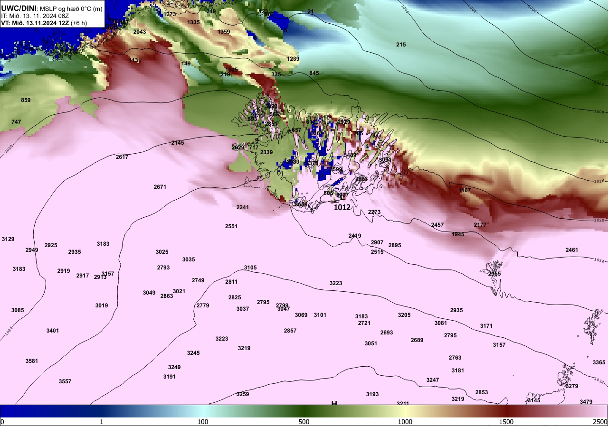Click the 2273 height value
Screen dimensions: 608x426
pos(374,212)
